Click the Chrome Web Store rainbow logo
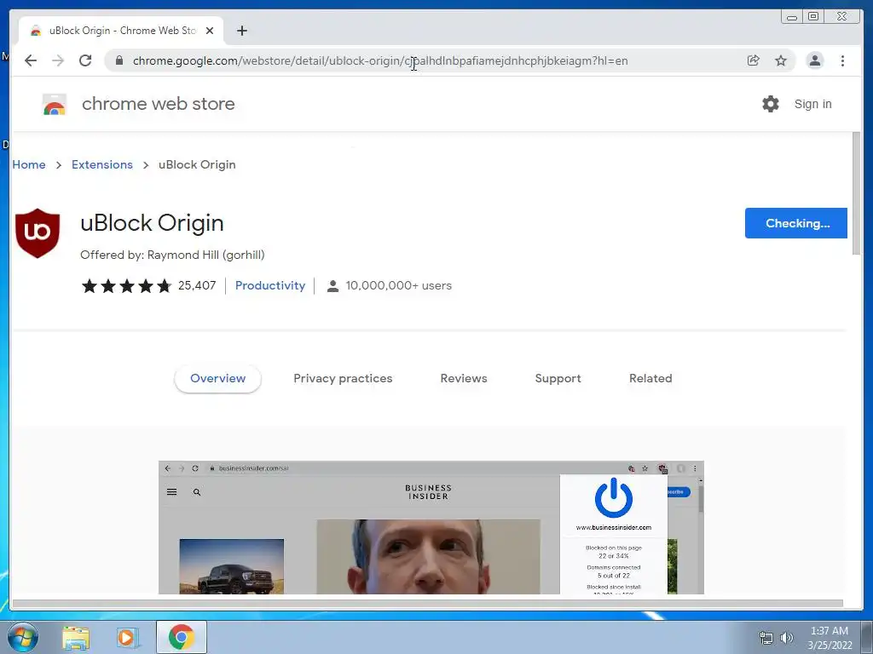Viewport: 873px width, 654px height. tap(55, 104)
